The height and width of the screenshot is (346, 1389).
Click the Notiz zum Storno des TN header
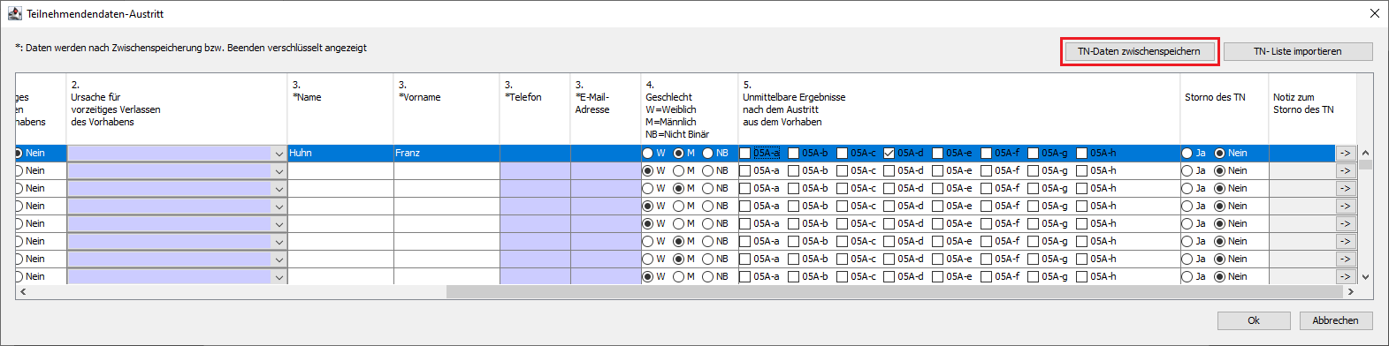(x=1312, y=109)
